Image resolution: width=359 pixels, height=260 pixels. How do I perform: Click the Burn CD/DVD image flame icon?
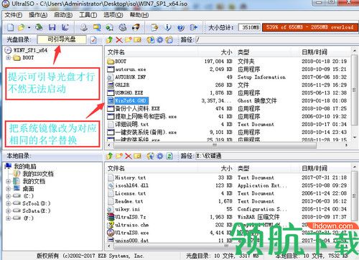coord(136,27)
